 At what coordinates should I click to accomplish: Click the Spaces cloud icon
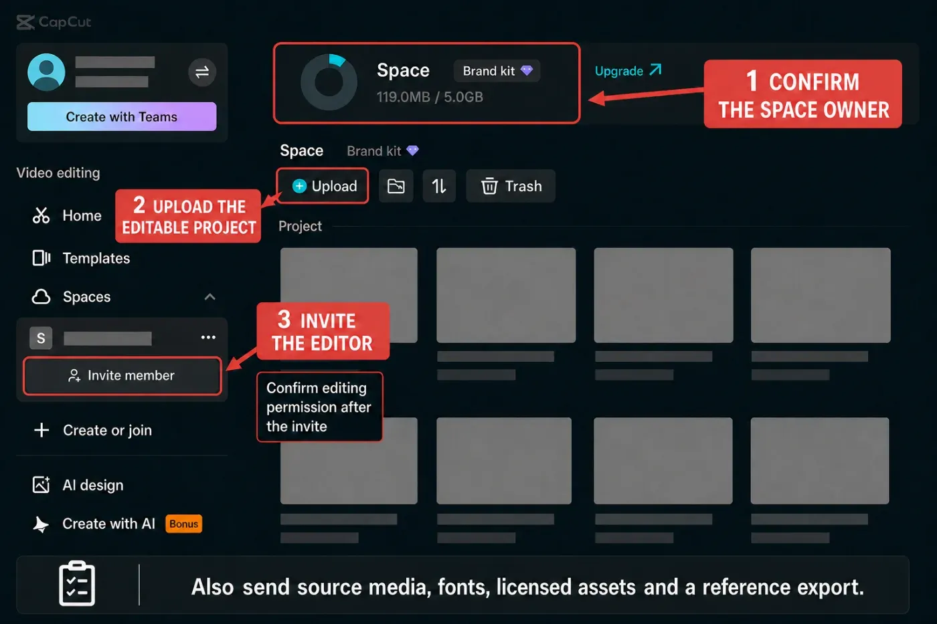41,296
